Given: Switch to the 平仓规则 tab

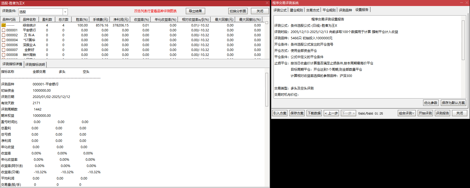Looking at the screenshot, I should (329, 10).
